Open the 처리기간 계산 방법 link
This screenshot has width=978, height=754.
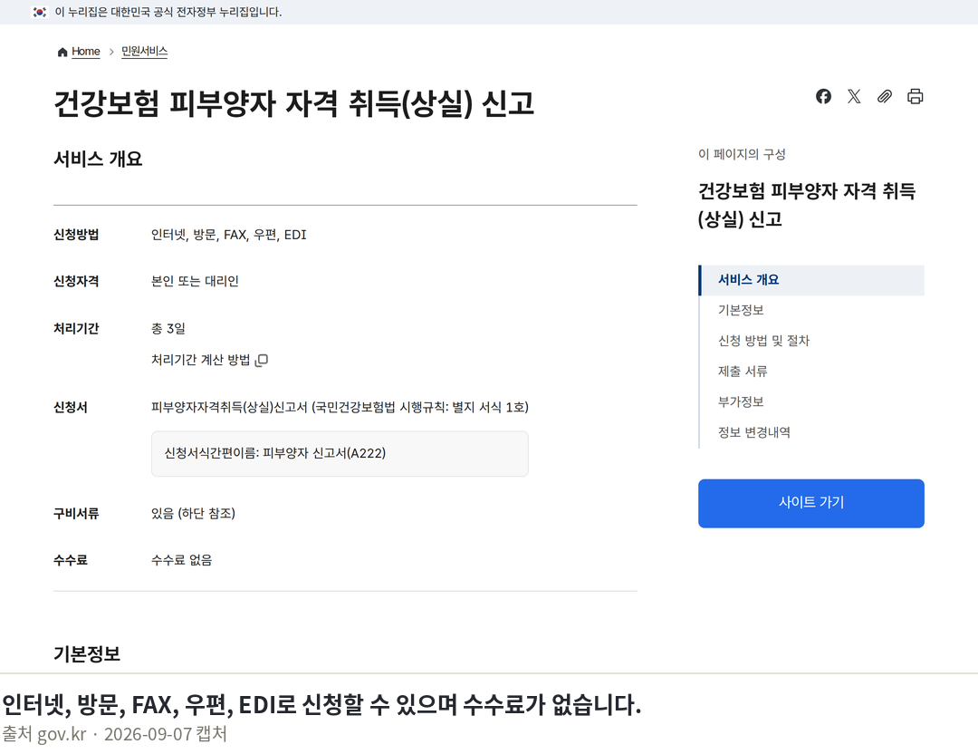(200, 360)
